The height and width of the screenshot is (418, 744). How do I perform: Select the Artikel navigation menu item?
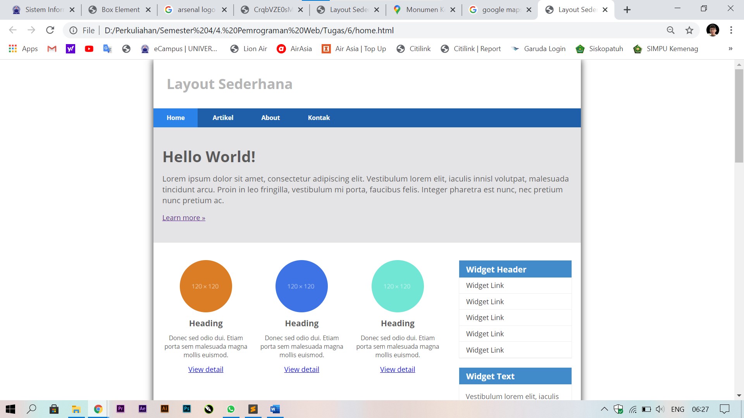click(x=223, y=118)
